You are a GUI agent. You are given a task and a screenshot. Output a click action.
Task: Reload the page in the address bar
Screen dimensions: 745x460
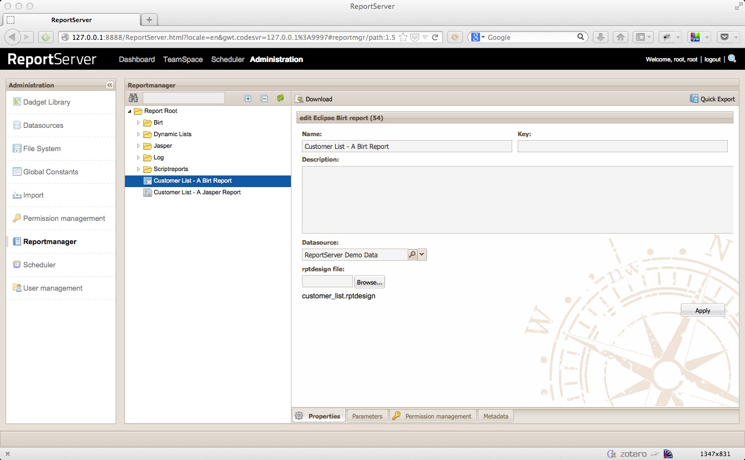(435, 37)
